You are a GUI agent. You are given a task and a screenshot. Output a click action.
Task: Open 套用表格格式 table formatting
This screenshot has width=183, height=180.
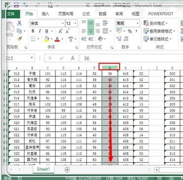[x=159, y=31]
